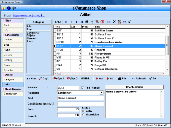Jump to first record in navigator

pyautogui.click(x=66, y=22)
